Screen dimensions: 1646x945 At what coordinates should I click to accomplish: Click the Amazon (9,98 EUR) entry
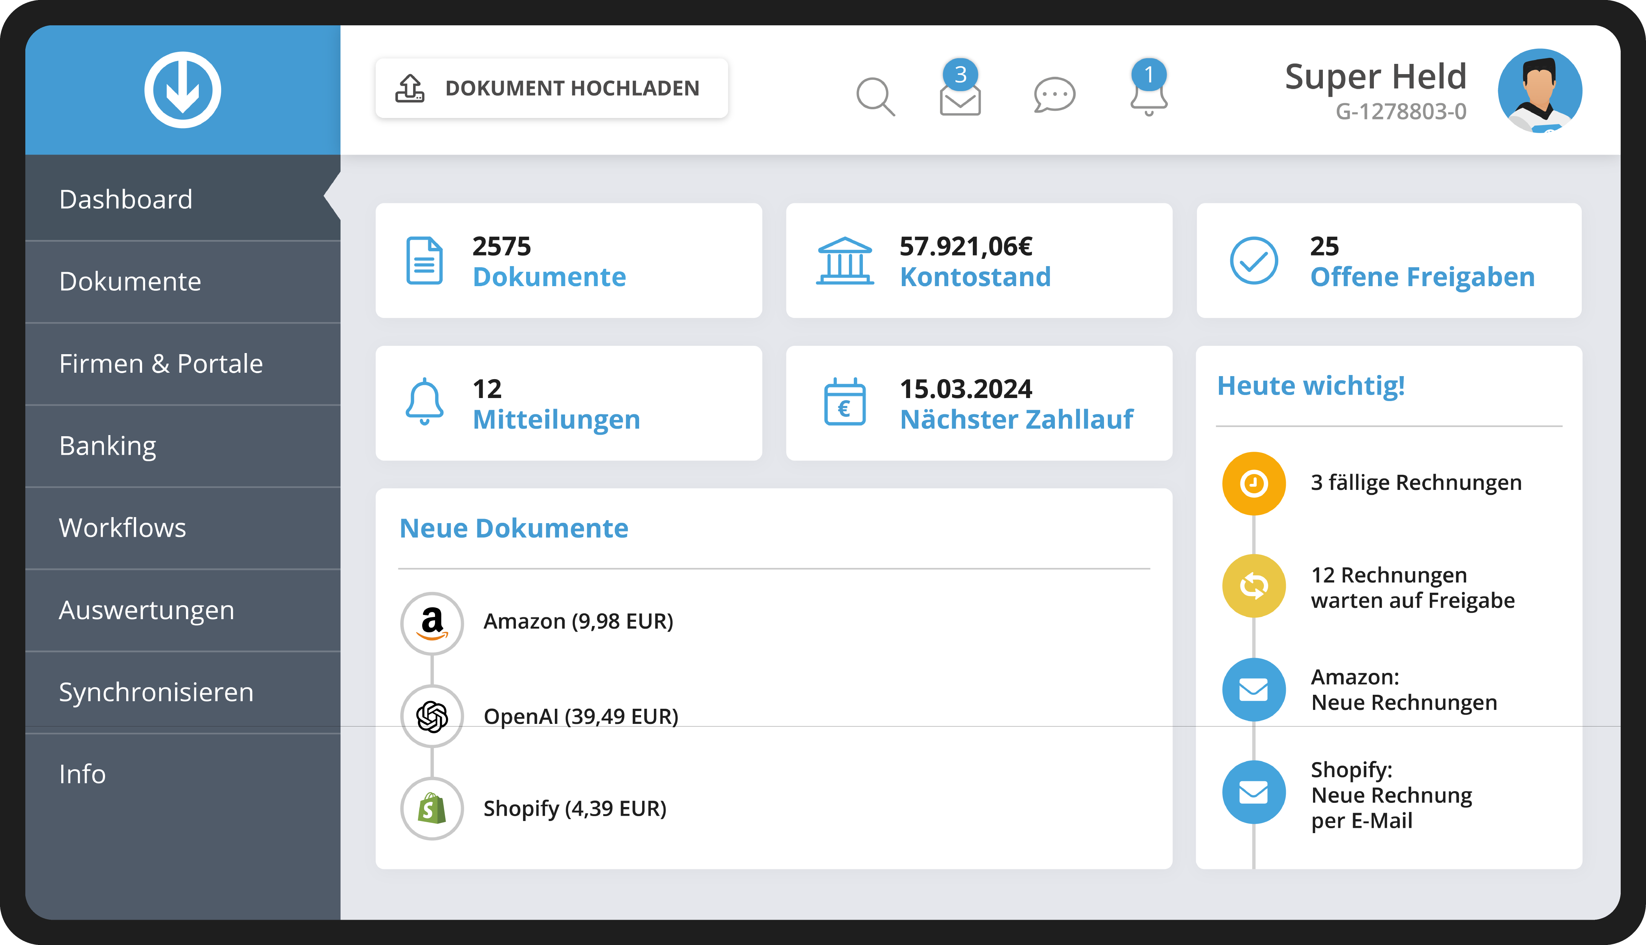[x=578, y=622]
